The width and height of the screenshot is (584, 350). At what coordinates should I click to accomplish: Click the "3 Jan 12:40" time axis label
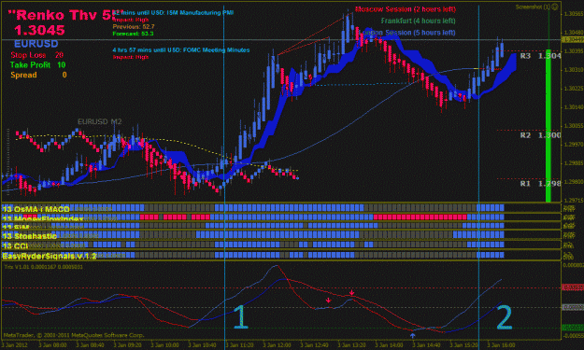pos(314,345)
